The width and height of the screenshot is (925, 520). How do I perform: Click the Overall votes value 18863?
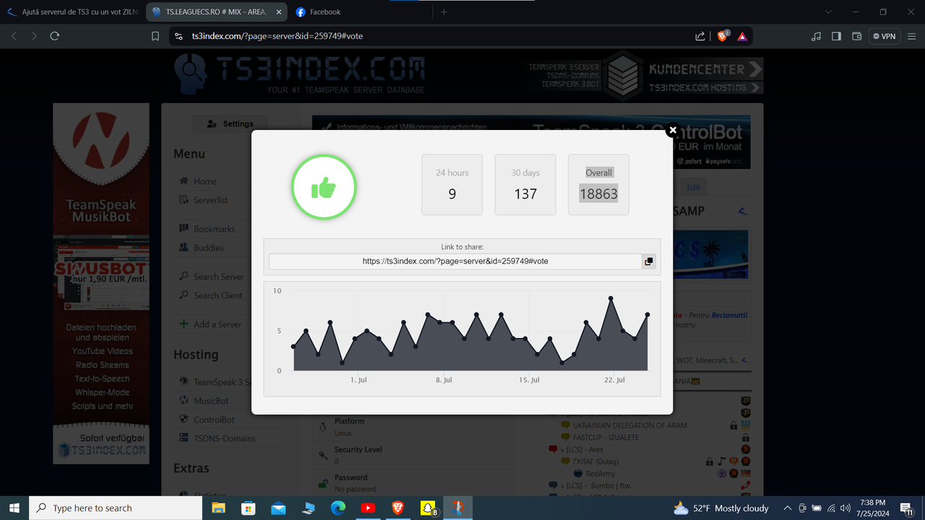(598, 194)
